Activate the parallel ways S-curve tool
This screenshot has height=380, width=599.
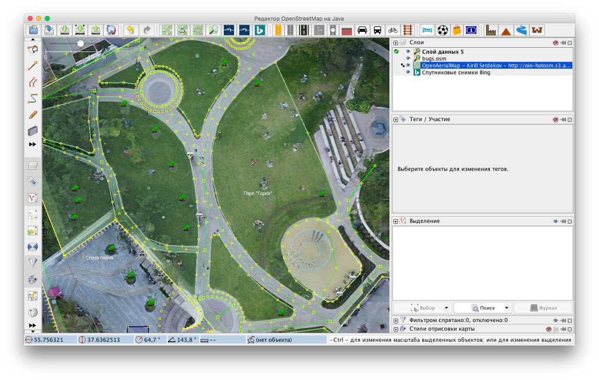(33, 98)
